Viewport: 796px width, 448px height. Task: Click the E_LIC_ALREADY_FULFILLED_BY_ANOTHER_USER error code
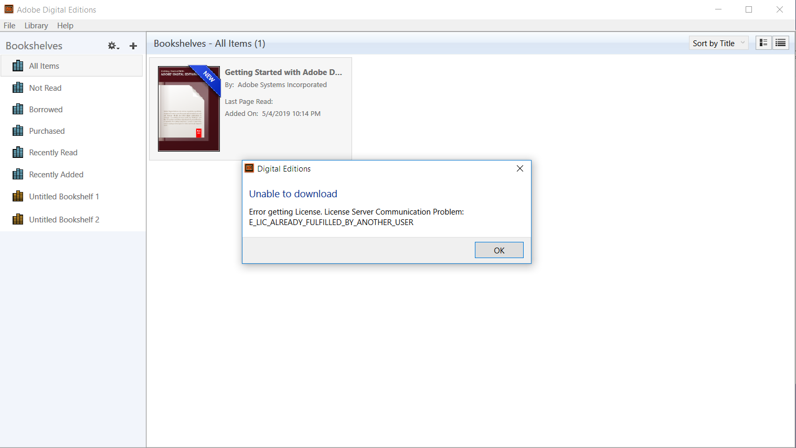click(x=331, y=222)
